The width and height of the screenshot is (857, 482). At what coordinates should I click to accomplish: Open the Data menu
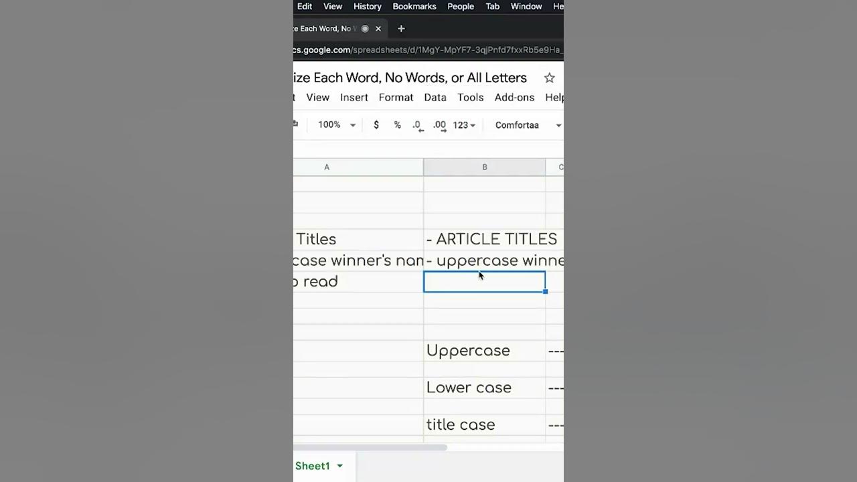[x=435, y=98]
